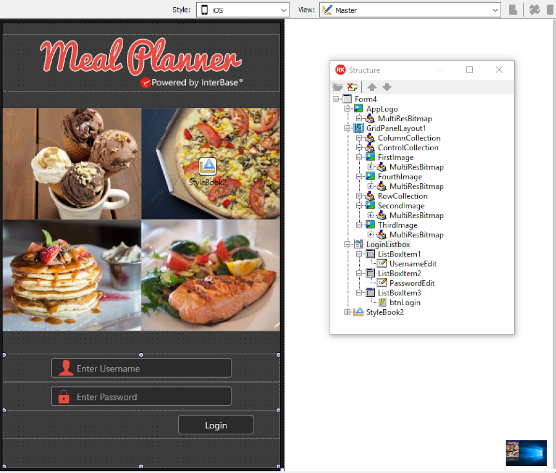Close the Structure window
This screenshot has width=556, height=473.
499,70
